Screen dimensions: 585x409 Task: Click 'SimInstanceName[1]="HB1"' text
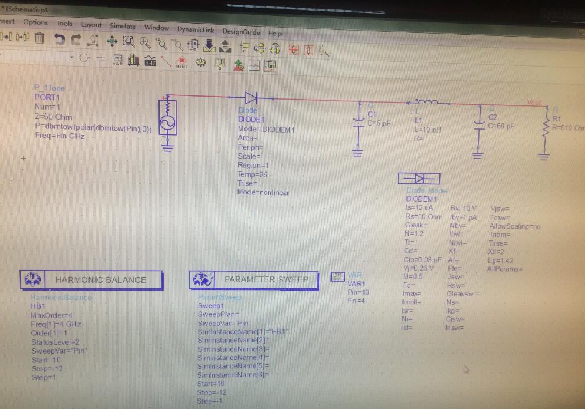(243, 332)
